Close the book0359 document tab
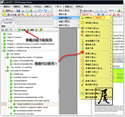The height and width of the screenshot is (117, 125). pos(15,23)
